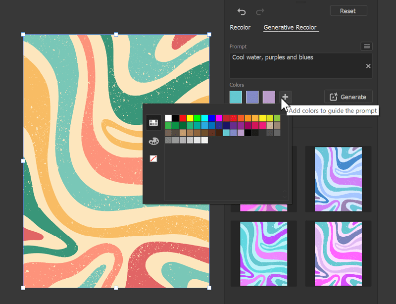Pick the white swatch in the grid
The image size is (396, 304).
click(x=168, y=118)
